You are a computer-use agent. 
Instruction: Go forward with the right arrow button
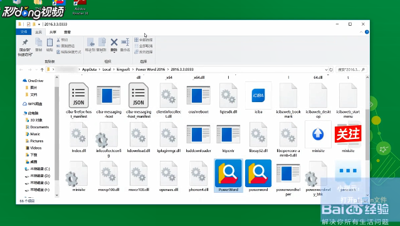29,69
